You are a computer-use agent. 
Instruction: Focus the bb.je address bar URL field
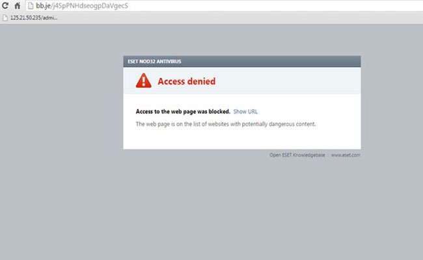tap(224, 6)
